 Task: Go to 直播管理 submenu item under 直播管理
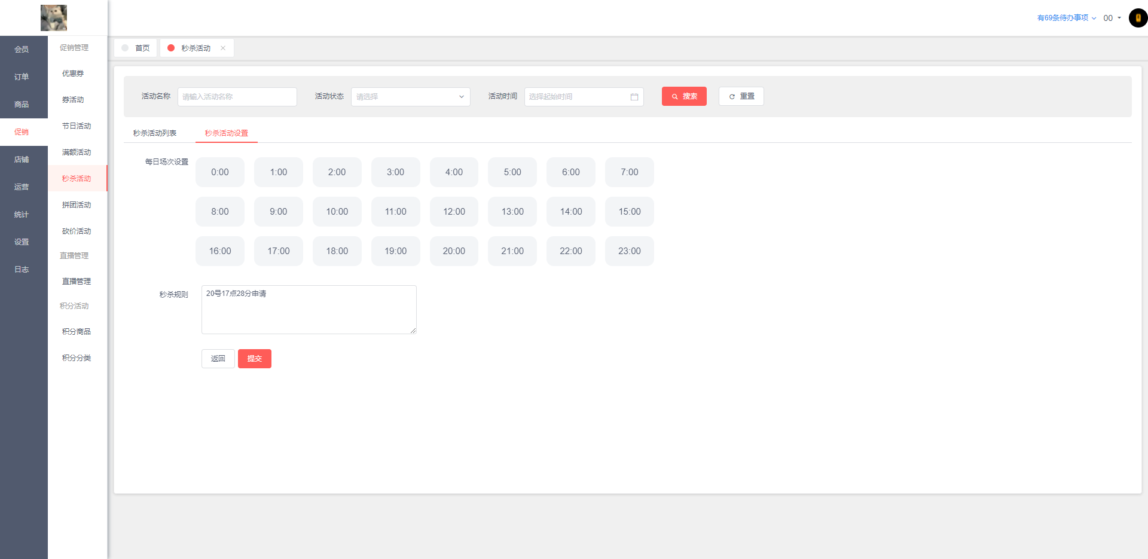(77, 282)
